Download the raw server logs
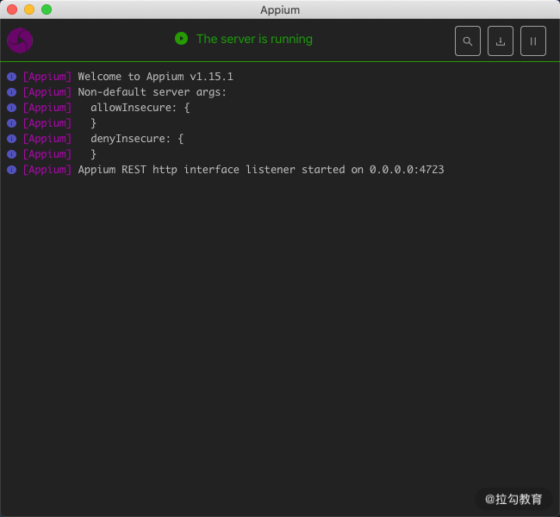560x517 pixels. pyautogui.click(x=501, y=40)
